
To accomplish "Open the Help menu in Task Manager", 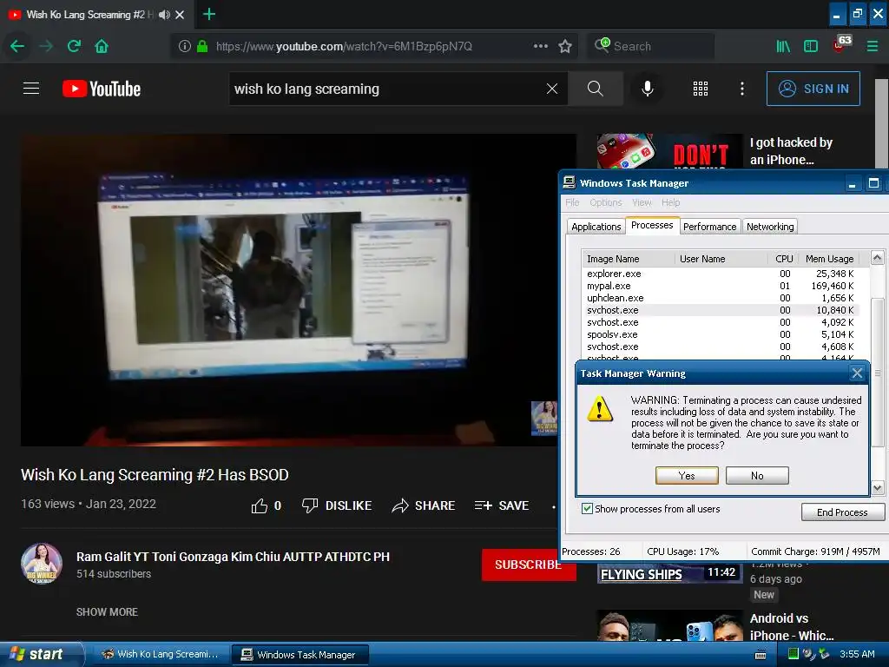I will pyautogui.click(x=670, y=202).
